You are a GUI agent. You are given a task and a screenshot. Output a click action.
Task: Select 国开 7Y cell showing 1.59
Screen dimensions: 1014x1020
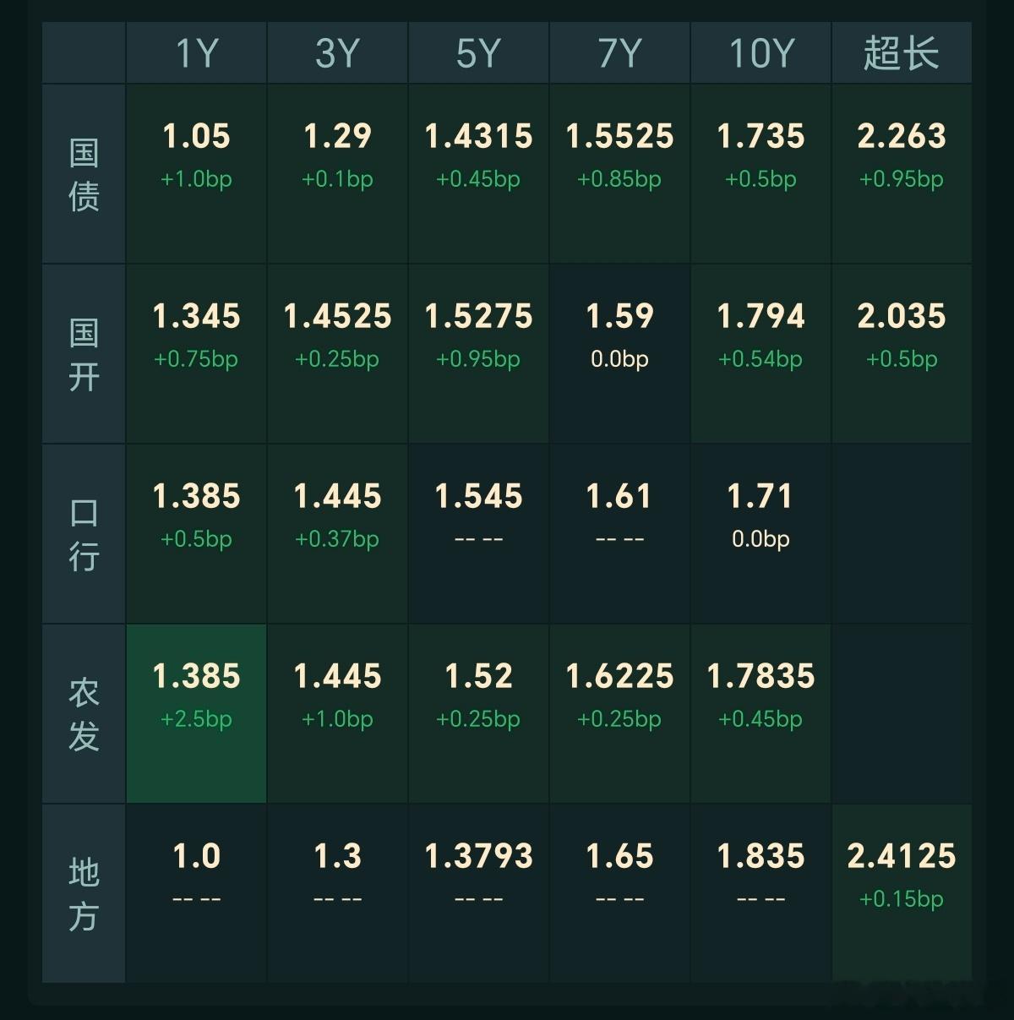(619, 354)
